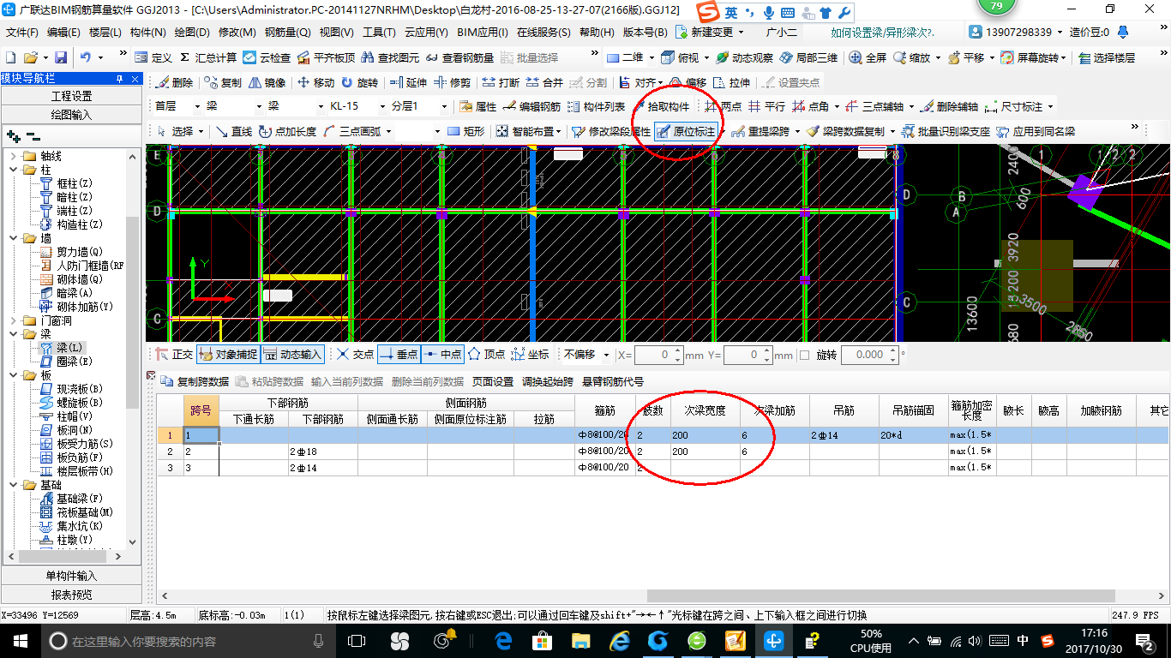This screenshot has width=1171, height=658.
Task: Select the 打断 break tool
Action: coord(501,82)
